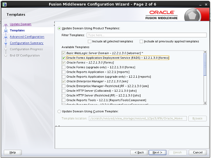Click the Browse button for template location
The image size is (211, 158).
click(x=197, y=118)
